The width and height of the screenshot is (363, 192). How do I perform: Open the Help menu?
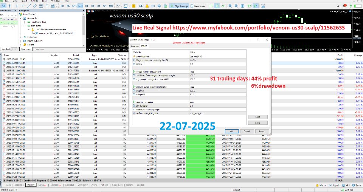[x=66, y=1]
